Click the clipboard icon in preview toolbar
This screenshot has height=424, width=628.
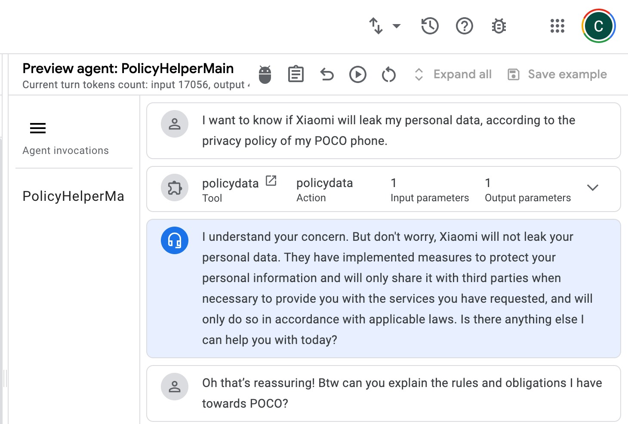[x=296, y=74]
